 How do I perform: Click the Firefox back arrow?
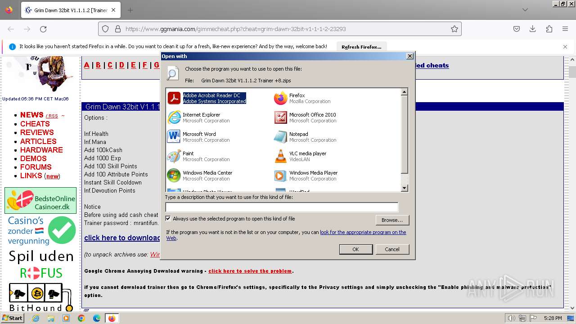(11, 29)
